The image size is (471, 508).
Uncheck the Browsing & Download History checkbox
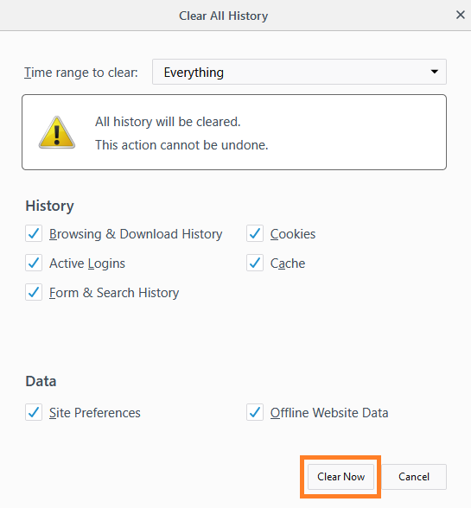(34, 233)
